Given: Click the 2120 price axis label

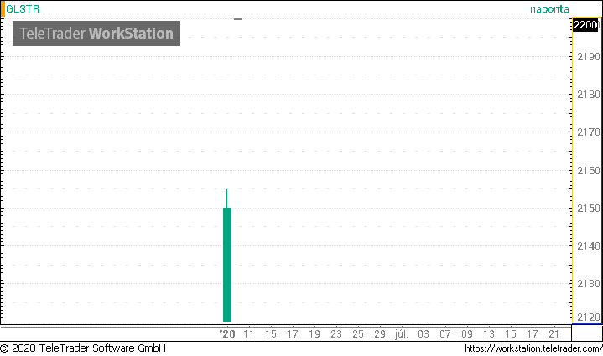Looking at the screenshot, I should [x=589, y=317].
